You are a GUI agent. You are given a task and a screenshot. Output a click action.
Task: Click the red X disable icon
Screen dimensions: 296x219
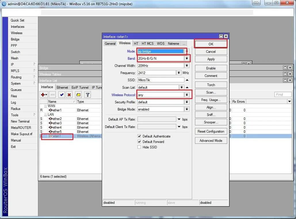tap(69, 95)
